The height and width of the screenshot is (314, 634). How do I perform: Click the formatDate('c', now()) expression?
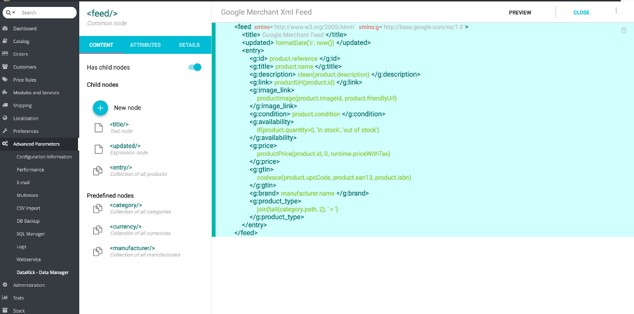coord(305,42)
